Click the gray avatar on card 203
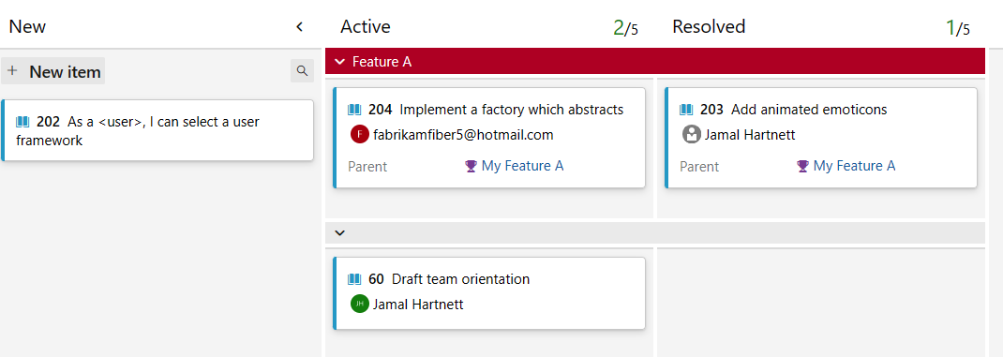The image size is (1003, 357). pyautogui.click(x=692, y=135)
